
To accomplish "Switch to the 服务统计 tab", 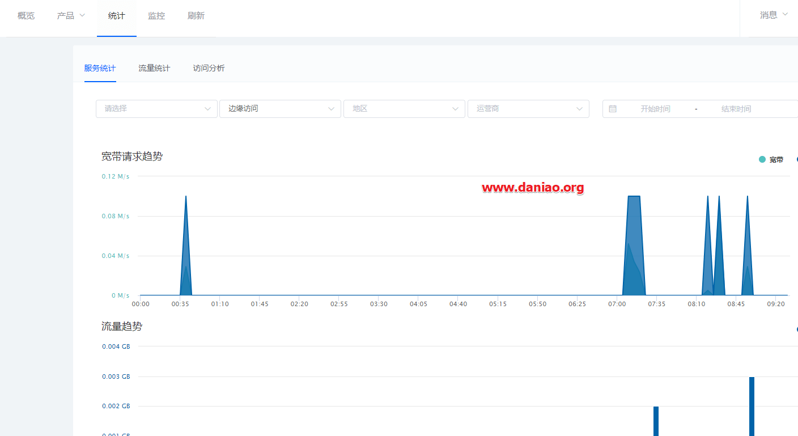I will click(100, 68).
